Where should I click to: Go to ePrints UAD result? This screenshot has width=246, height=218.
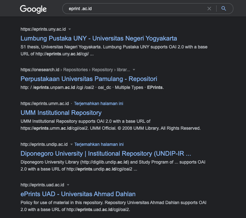(78, 194)
